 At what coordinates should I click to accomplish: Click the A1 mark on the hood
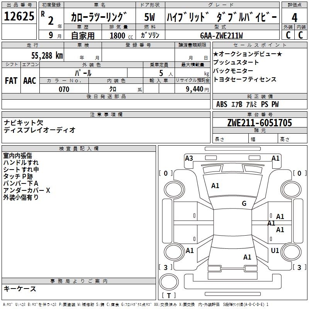point(215,186)
